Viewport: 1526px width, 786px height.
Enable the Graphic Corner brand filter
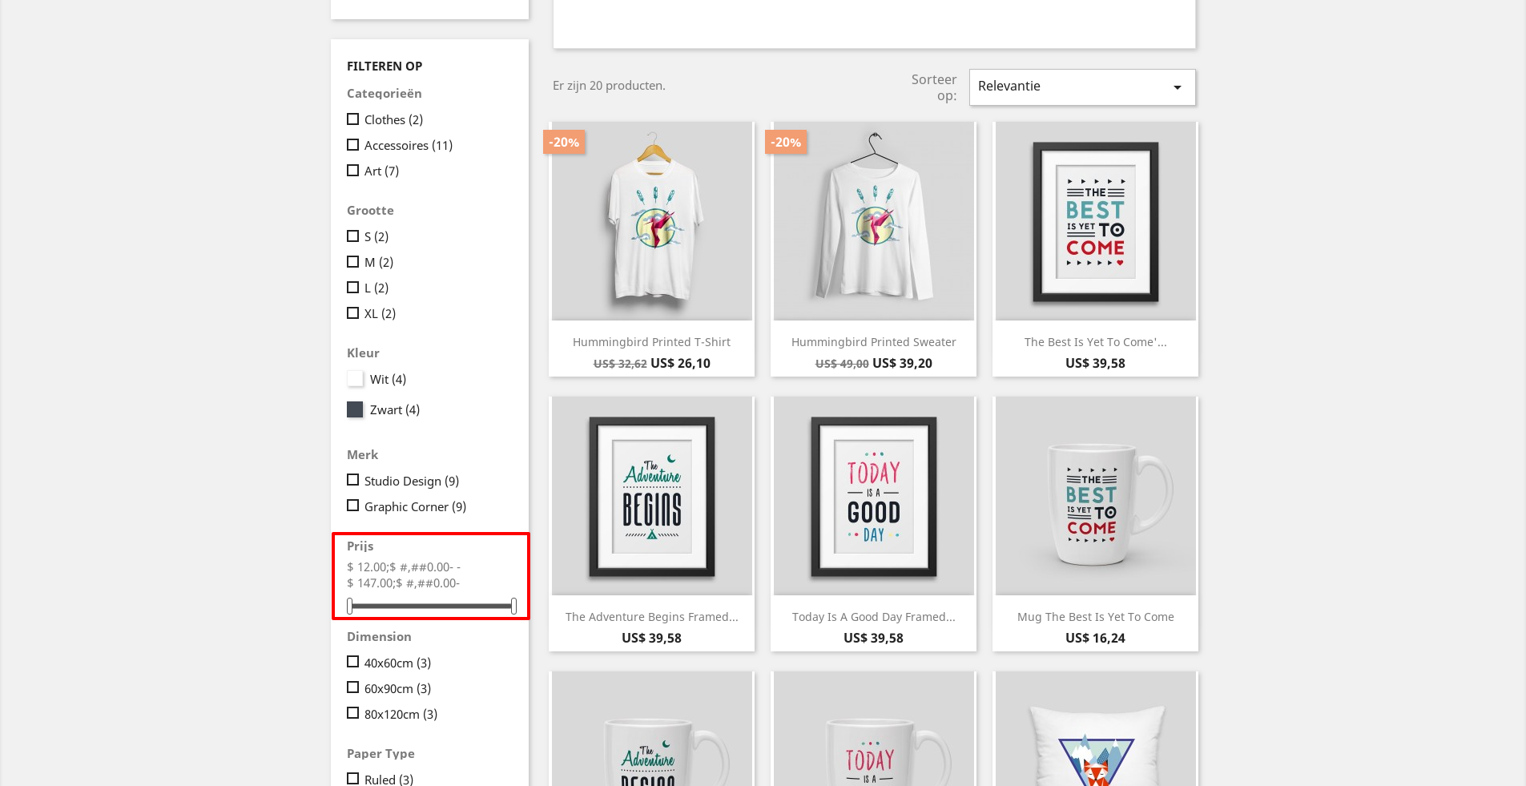point(352,506)
